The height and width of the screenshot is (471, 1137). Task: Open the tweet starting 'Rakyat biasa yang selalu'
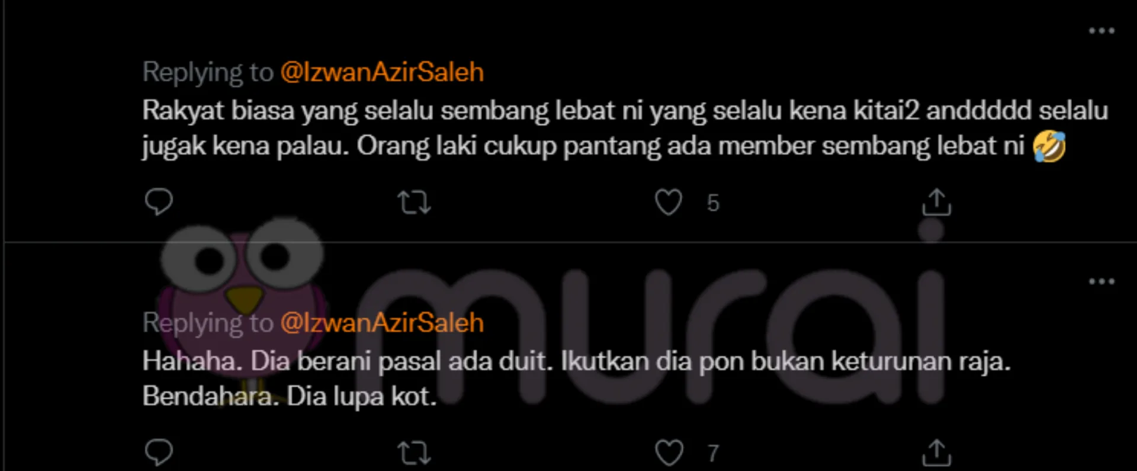[x=625, y=129]
